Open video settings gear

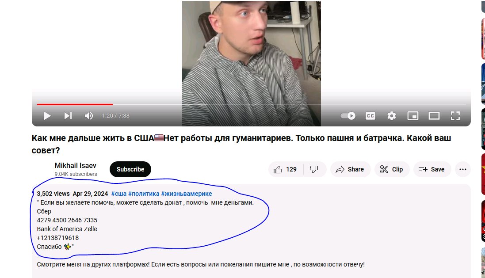pos(392,116)
